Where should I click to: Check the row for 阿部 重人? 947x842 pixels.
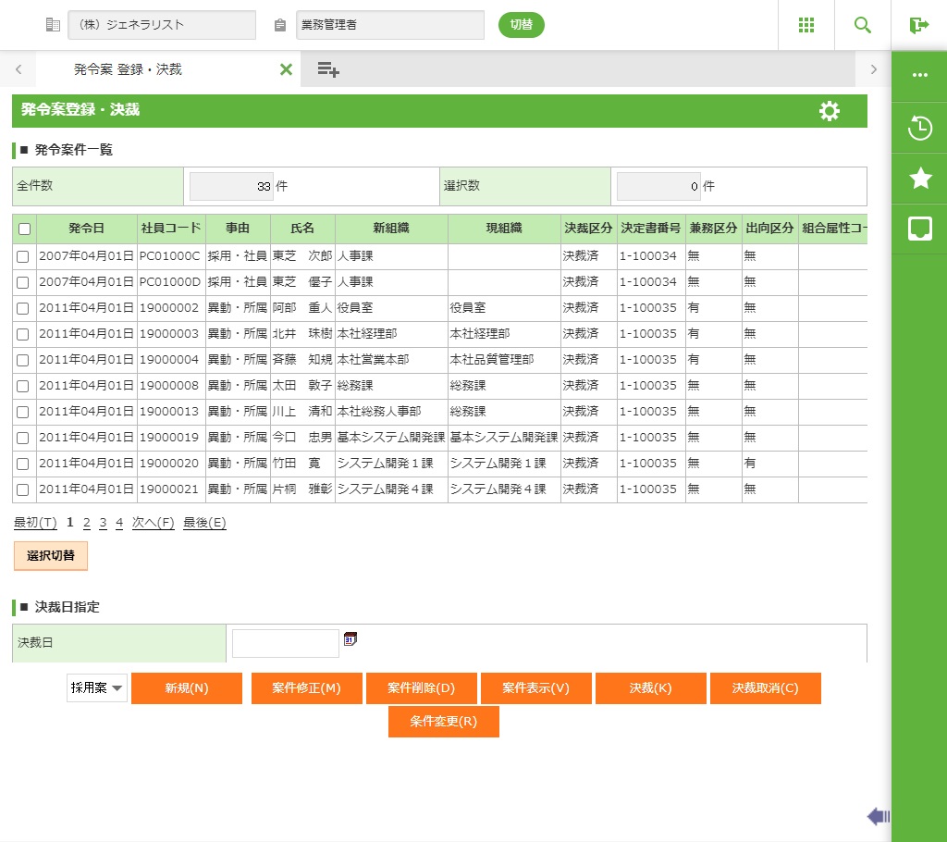(x=23, y=308)
